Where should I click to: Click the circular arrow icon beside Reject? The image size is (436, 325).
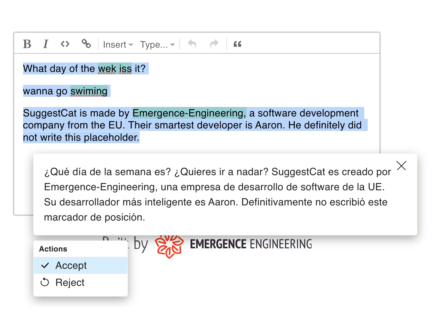click(x=45, y=282)
